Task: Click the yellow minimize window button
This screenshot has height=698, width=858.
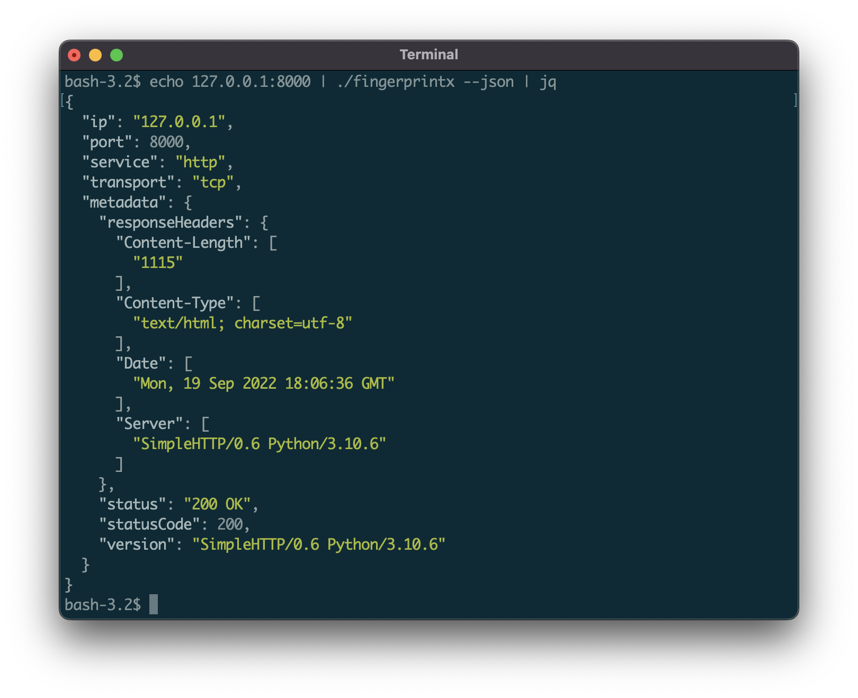Action: coord(95,55)
